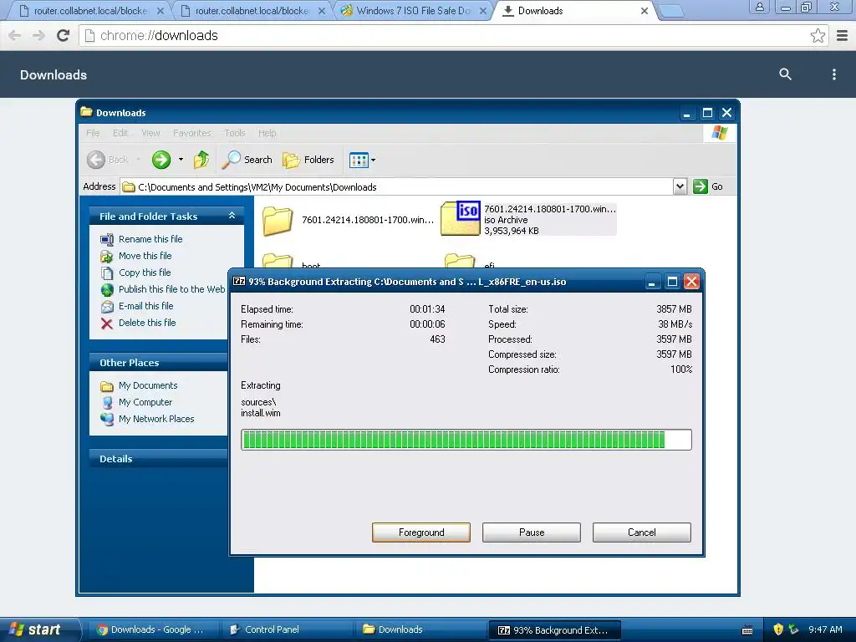
Task: Click E-mail this file
Action: coord(145,306)
